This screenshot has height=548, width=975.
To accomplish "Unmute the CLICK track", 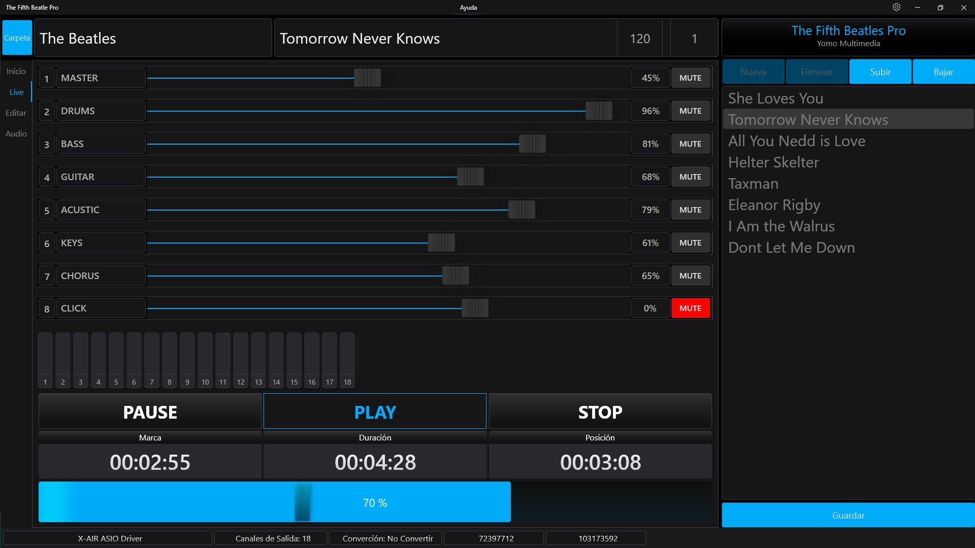I will (690, 309).
